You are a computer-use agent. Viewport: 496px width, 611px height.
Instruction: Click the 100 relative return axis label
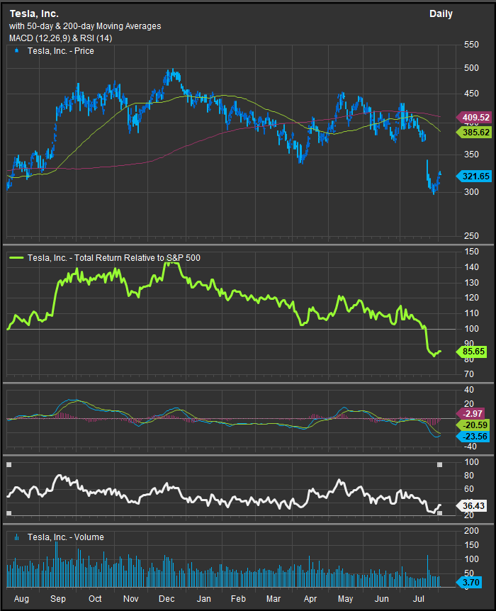(471, 328)
